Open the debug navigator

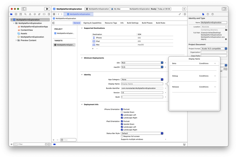[39, 14]
